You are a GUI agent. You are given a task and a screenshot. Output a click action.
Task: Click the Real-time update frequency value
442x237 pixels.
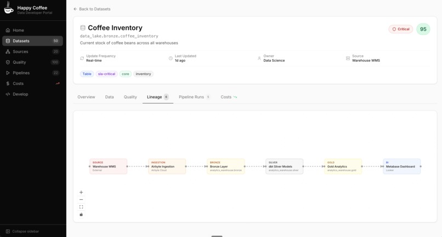[x=94, y=61]
